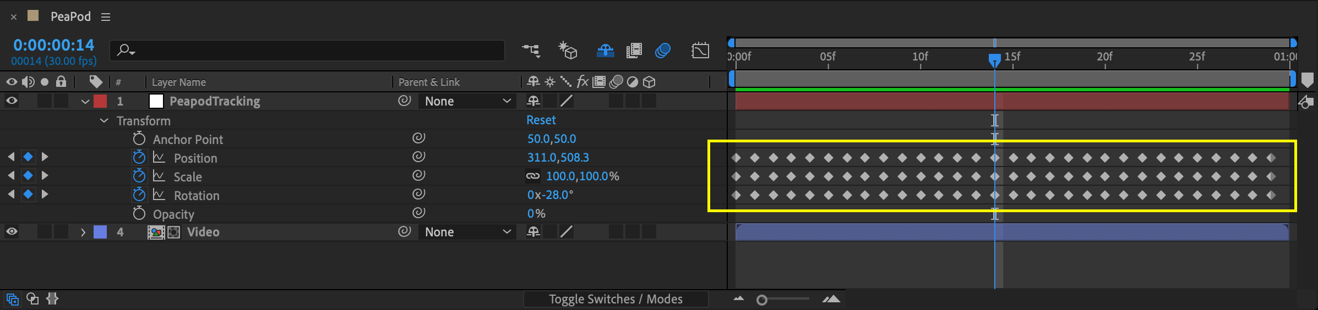Enable the frame blending icon
The image size is (1318, 310).
pos(634,51)
